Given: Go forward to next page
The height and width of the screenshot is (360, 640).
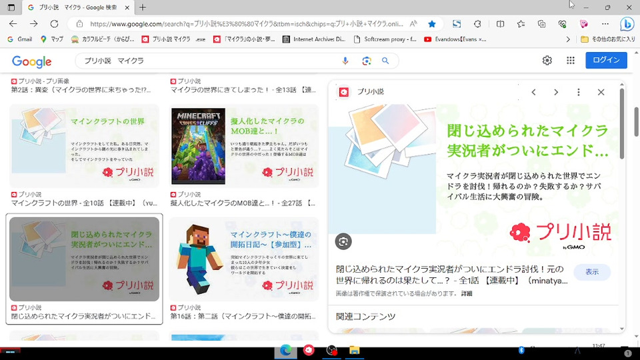Looking at the screenshot, I should pyautogui.click(x=34, y=24).
